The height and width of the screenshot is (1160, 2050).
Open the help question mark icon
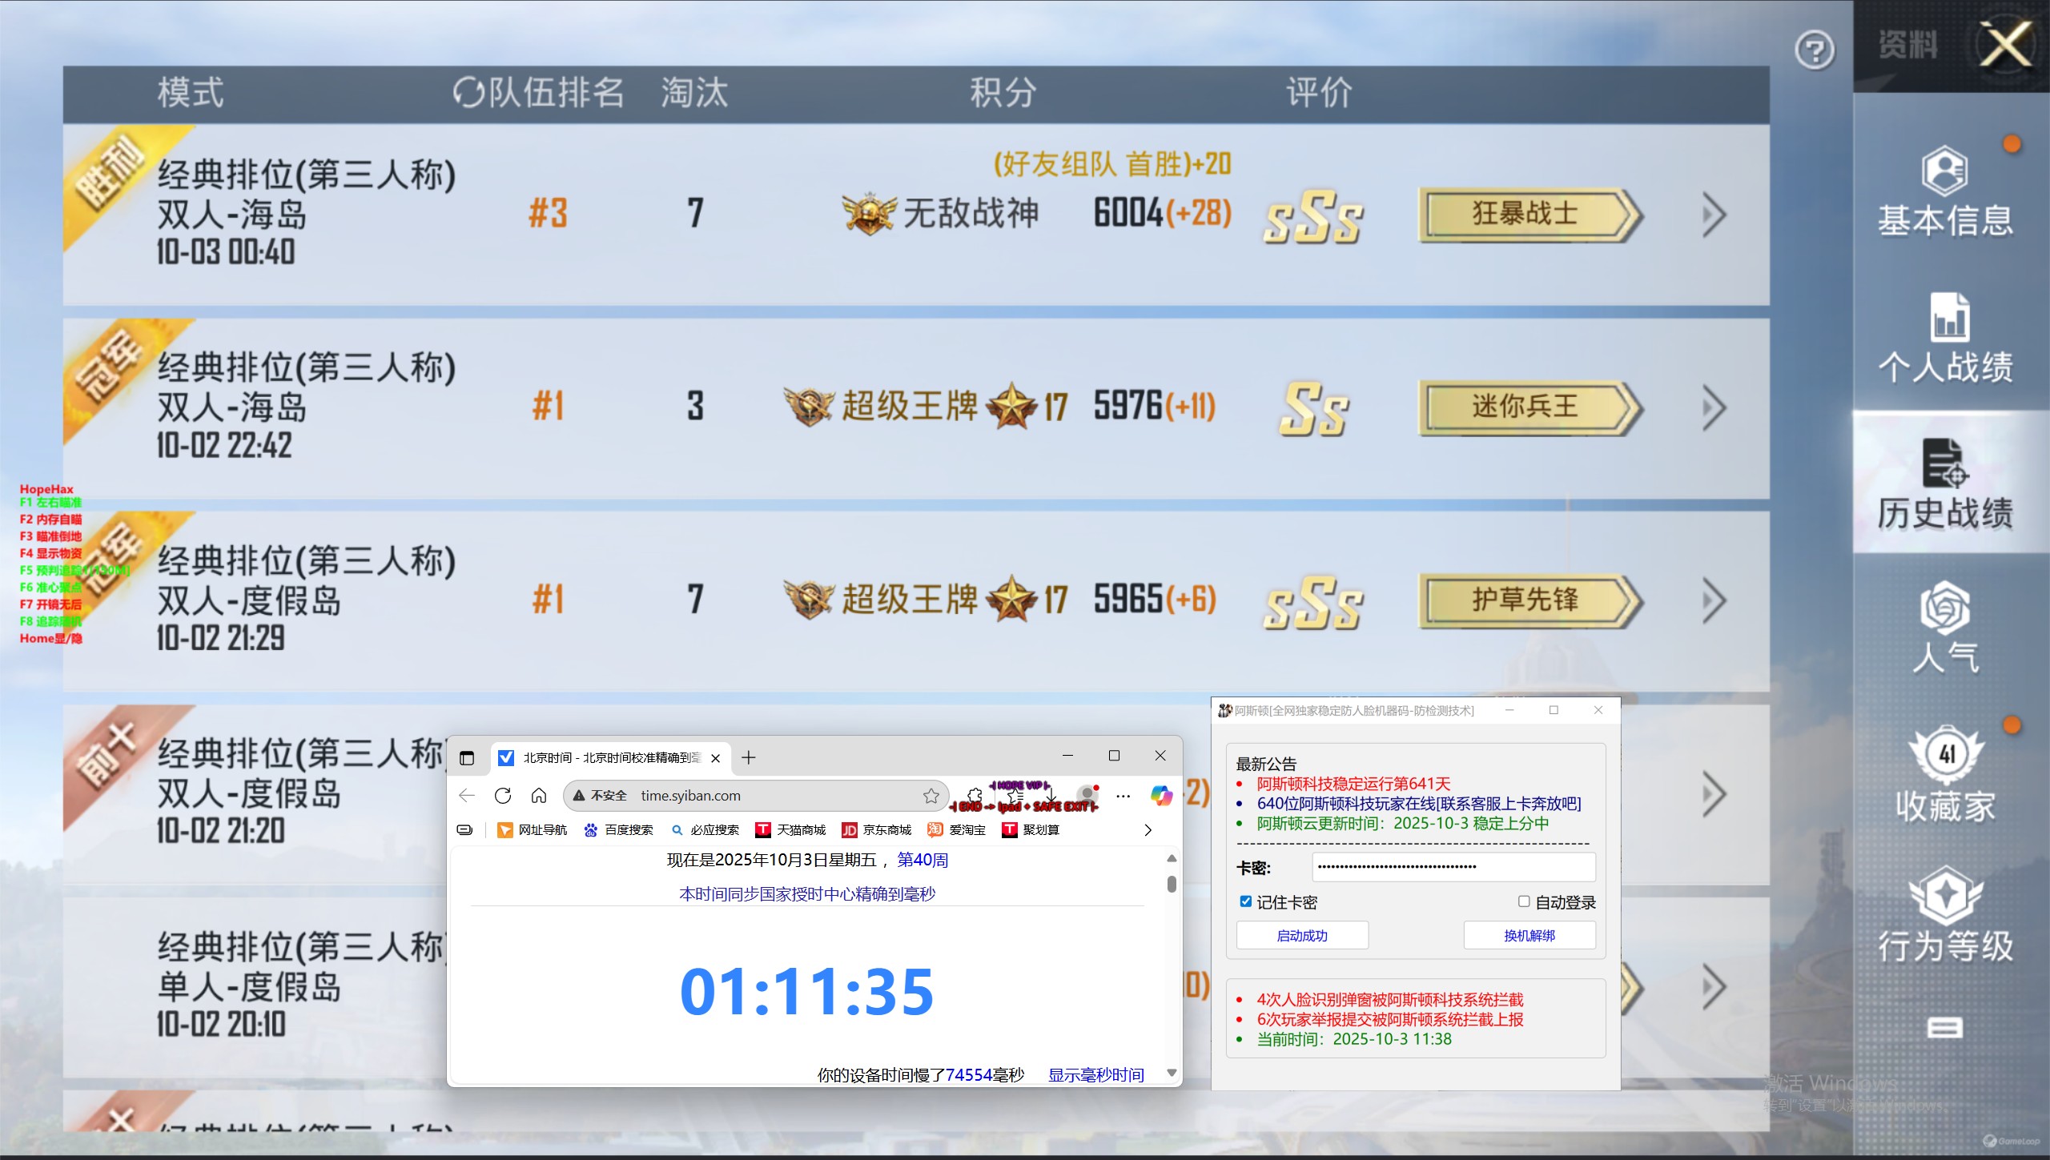[x=1814, y=51]
